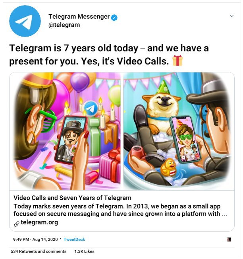Open the Video Calls and Seven Years headline
This screenshot has width=243, height=259.
tap(72, 198)
